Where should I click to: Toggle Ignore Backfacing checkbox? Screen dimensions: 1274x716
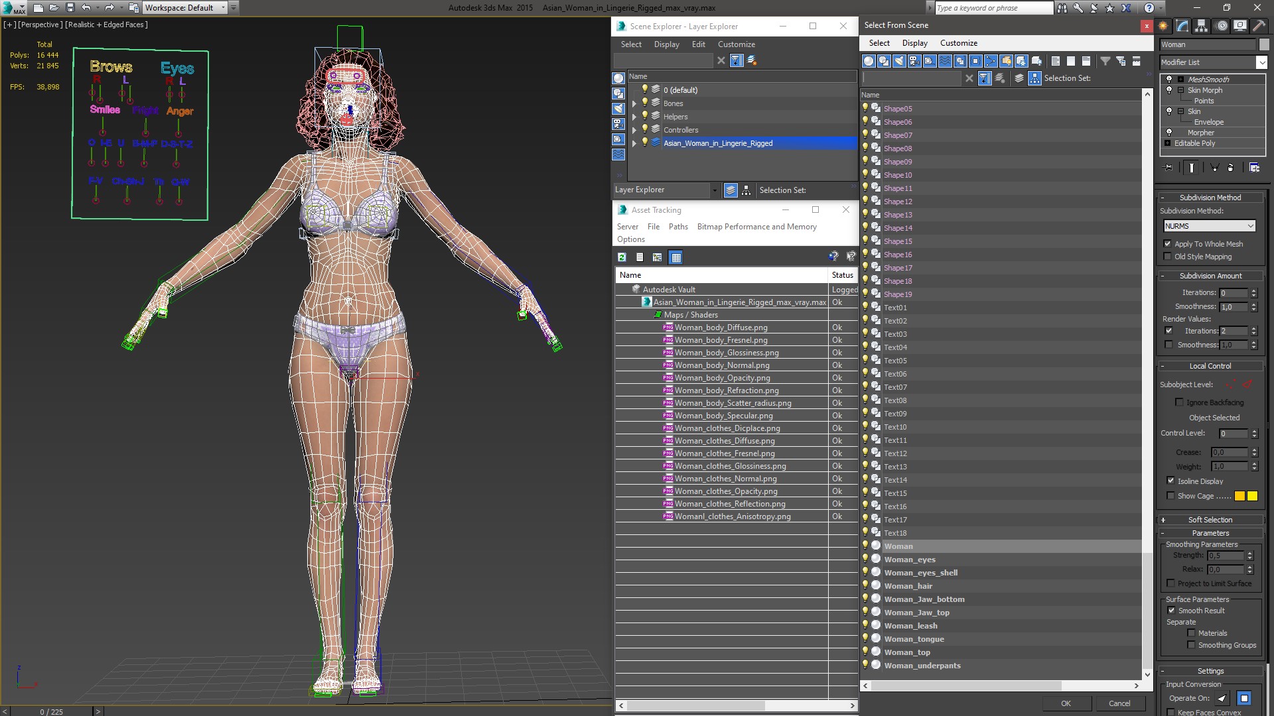pyautogui.click(x=1179, y=402)
